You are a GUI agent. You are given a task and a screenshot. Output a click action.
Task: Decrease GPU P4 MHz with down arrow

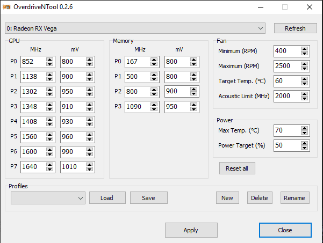tap(49, 124)
